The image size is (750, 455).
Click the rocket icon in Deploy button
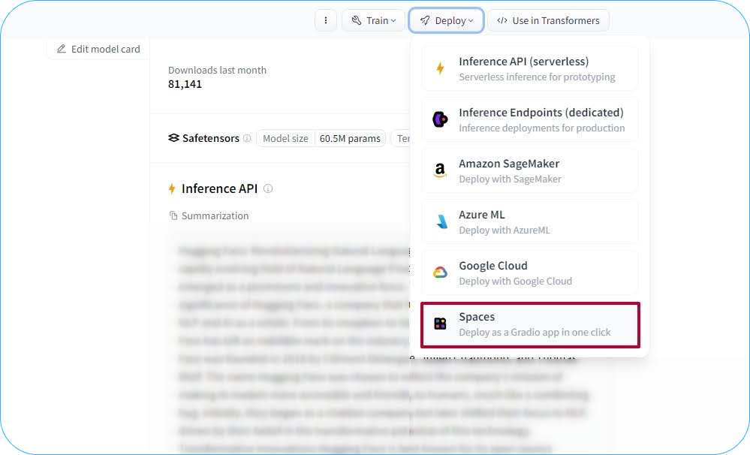click(425, 20)
